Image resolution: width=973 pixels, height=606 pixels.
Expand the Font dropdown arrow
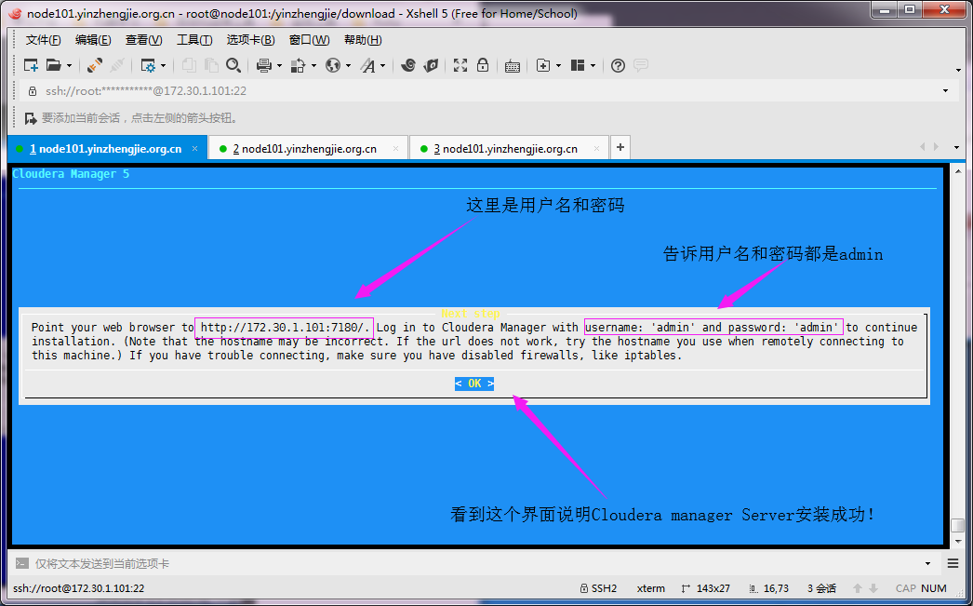coord(383,66)
